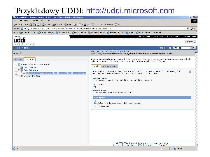Switch to the Instance Infos tab

click(x=110, y=66)
